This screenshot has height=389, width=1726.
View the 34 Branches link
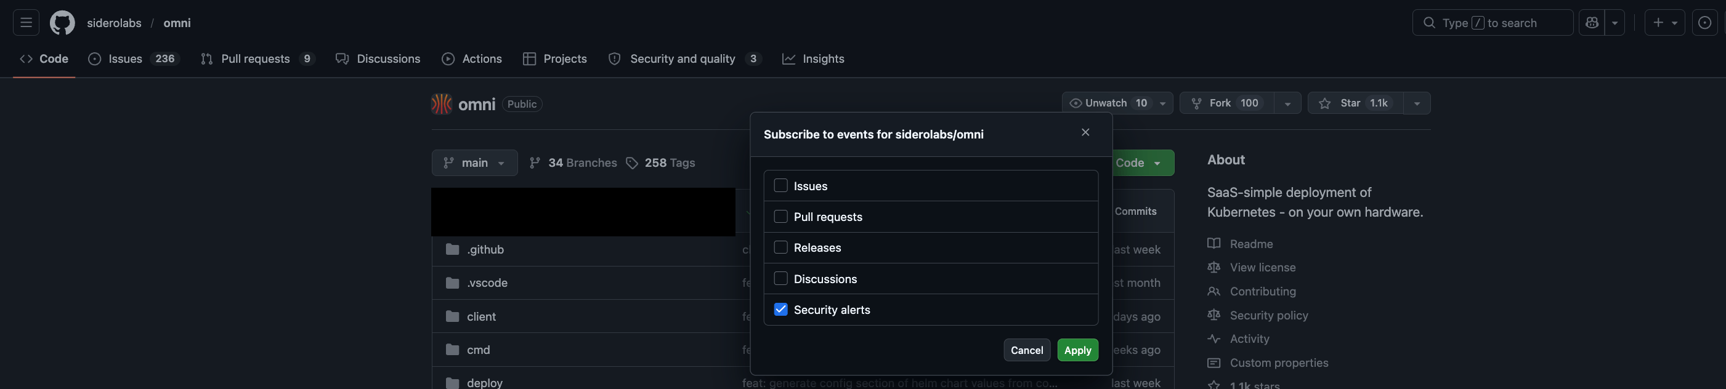point(573,162)
